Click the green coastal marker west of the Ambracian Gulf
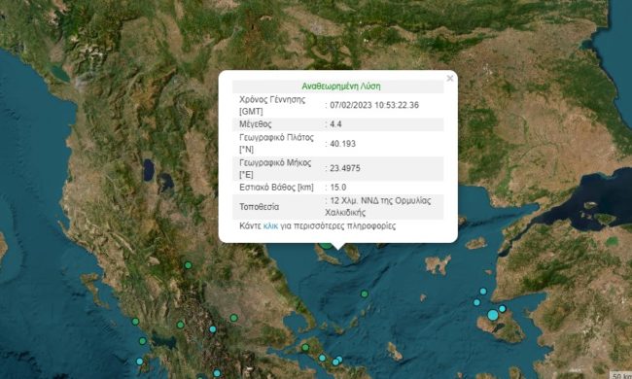The width and height of the screenshot is (632, 379). [x=142, y=341]
